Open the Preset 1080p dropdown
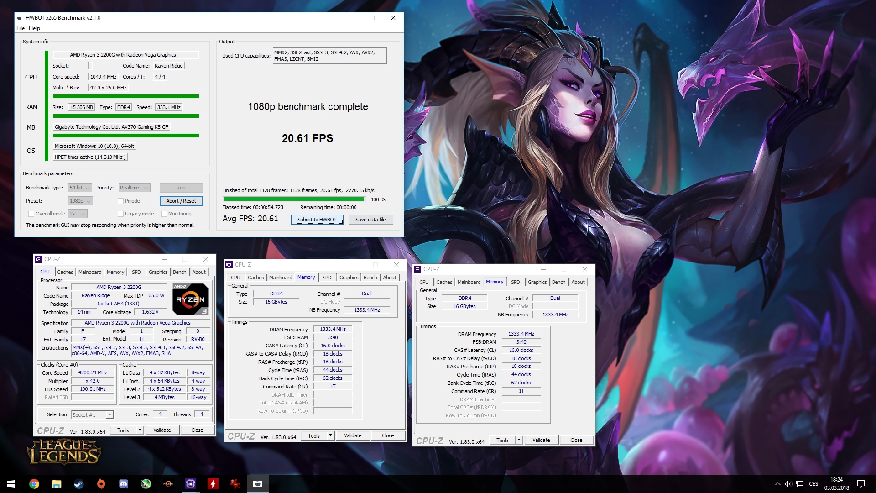 tap(80, 201)
